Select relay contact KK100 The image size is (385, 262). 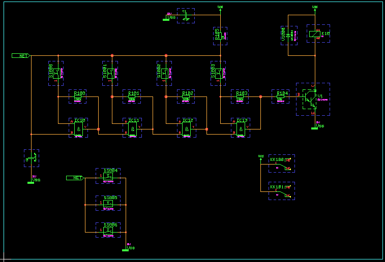pyautogui.click(x=281, y=163)
